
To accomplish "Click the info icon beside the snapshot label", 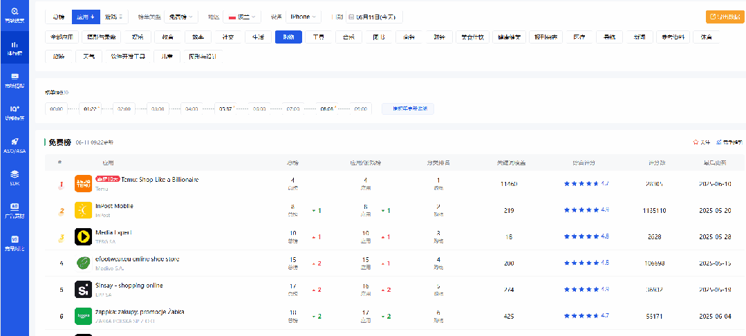I will click(x=66, y=93).
